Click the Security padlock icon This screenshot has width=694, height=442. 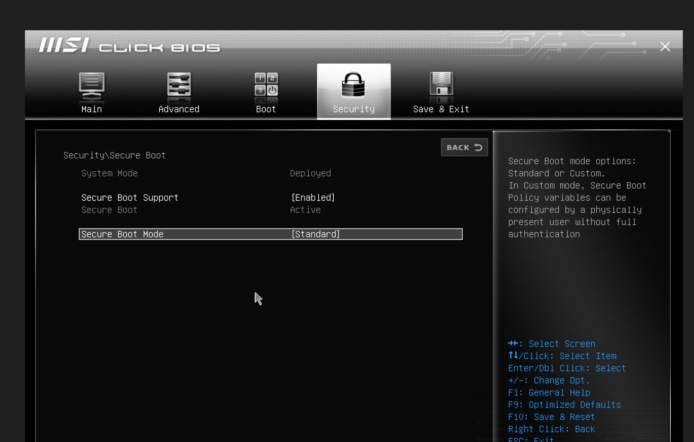coord(353,85)
